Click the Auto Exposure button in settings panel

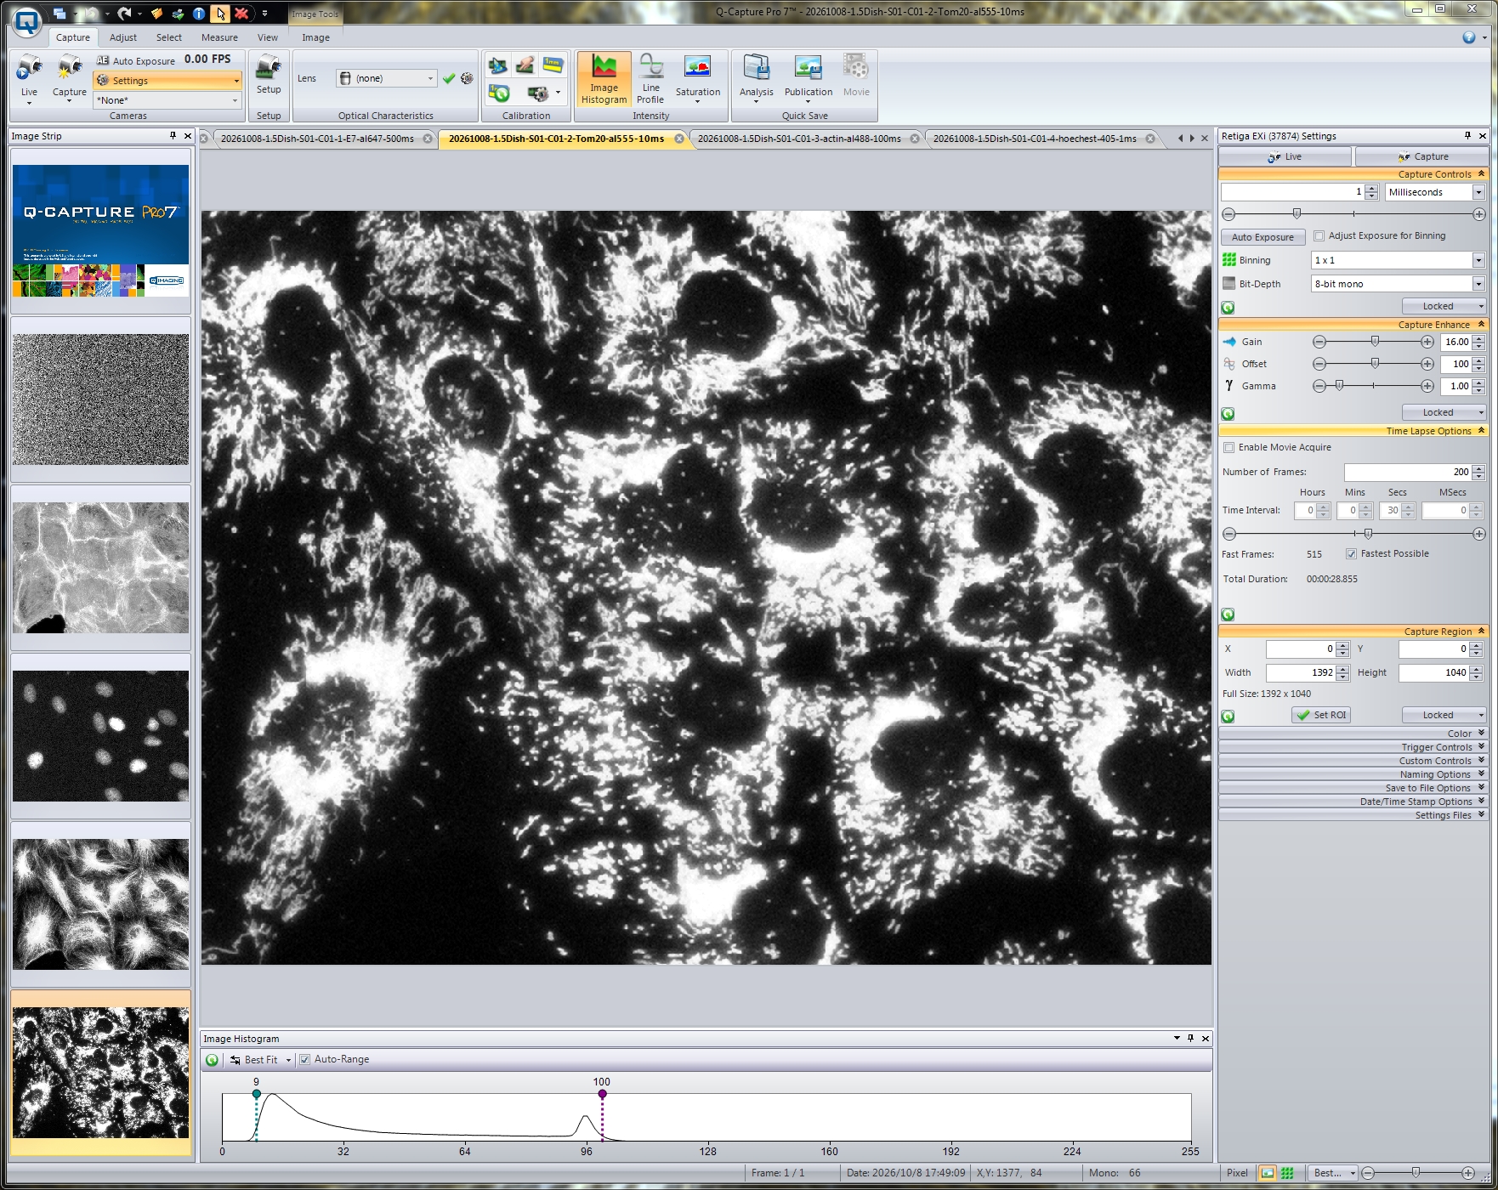tap(1263, 237)
